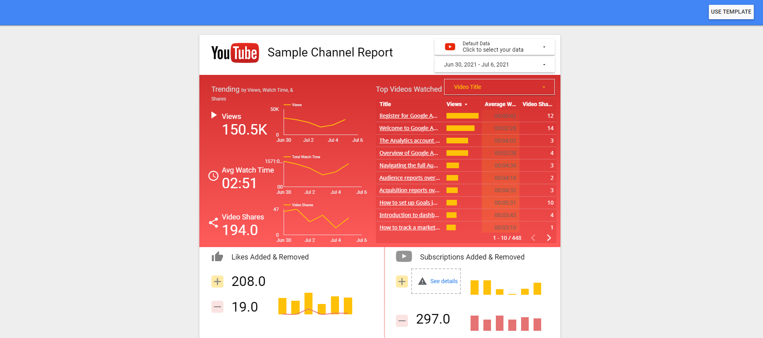Click the minus icon next to 297.0
The image size is (763, 338).
(x=402, y=321)
